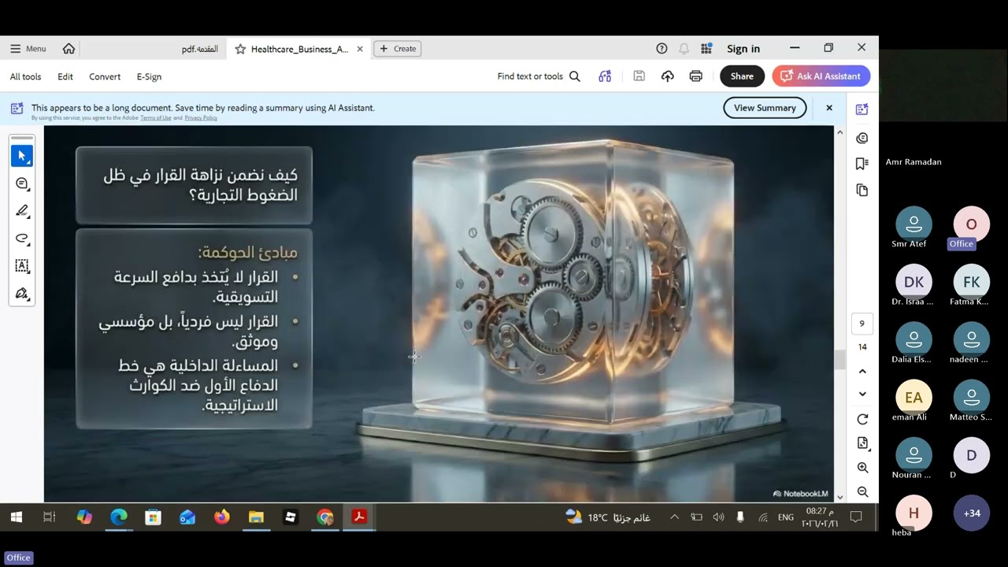Viewport: 1008px width, 567px height.
Task: Open the Comments panel in right rail
Action: coord(862,138)
